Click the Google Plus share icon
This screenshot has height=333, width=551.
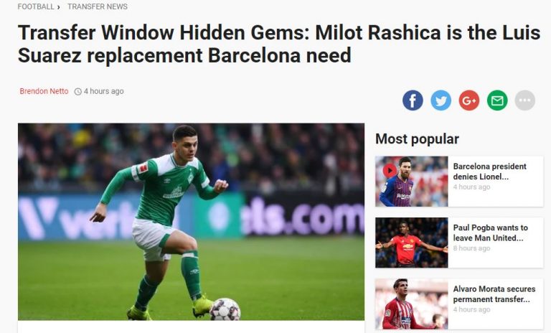pos(468,100)
